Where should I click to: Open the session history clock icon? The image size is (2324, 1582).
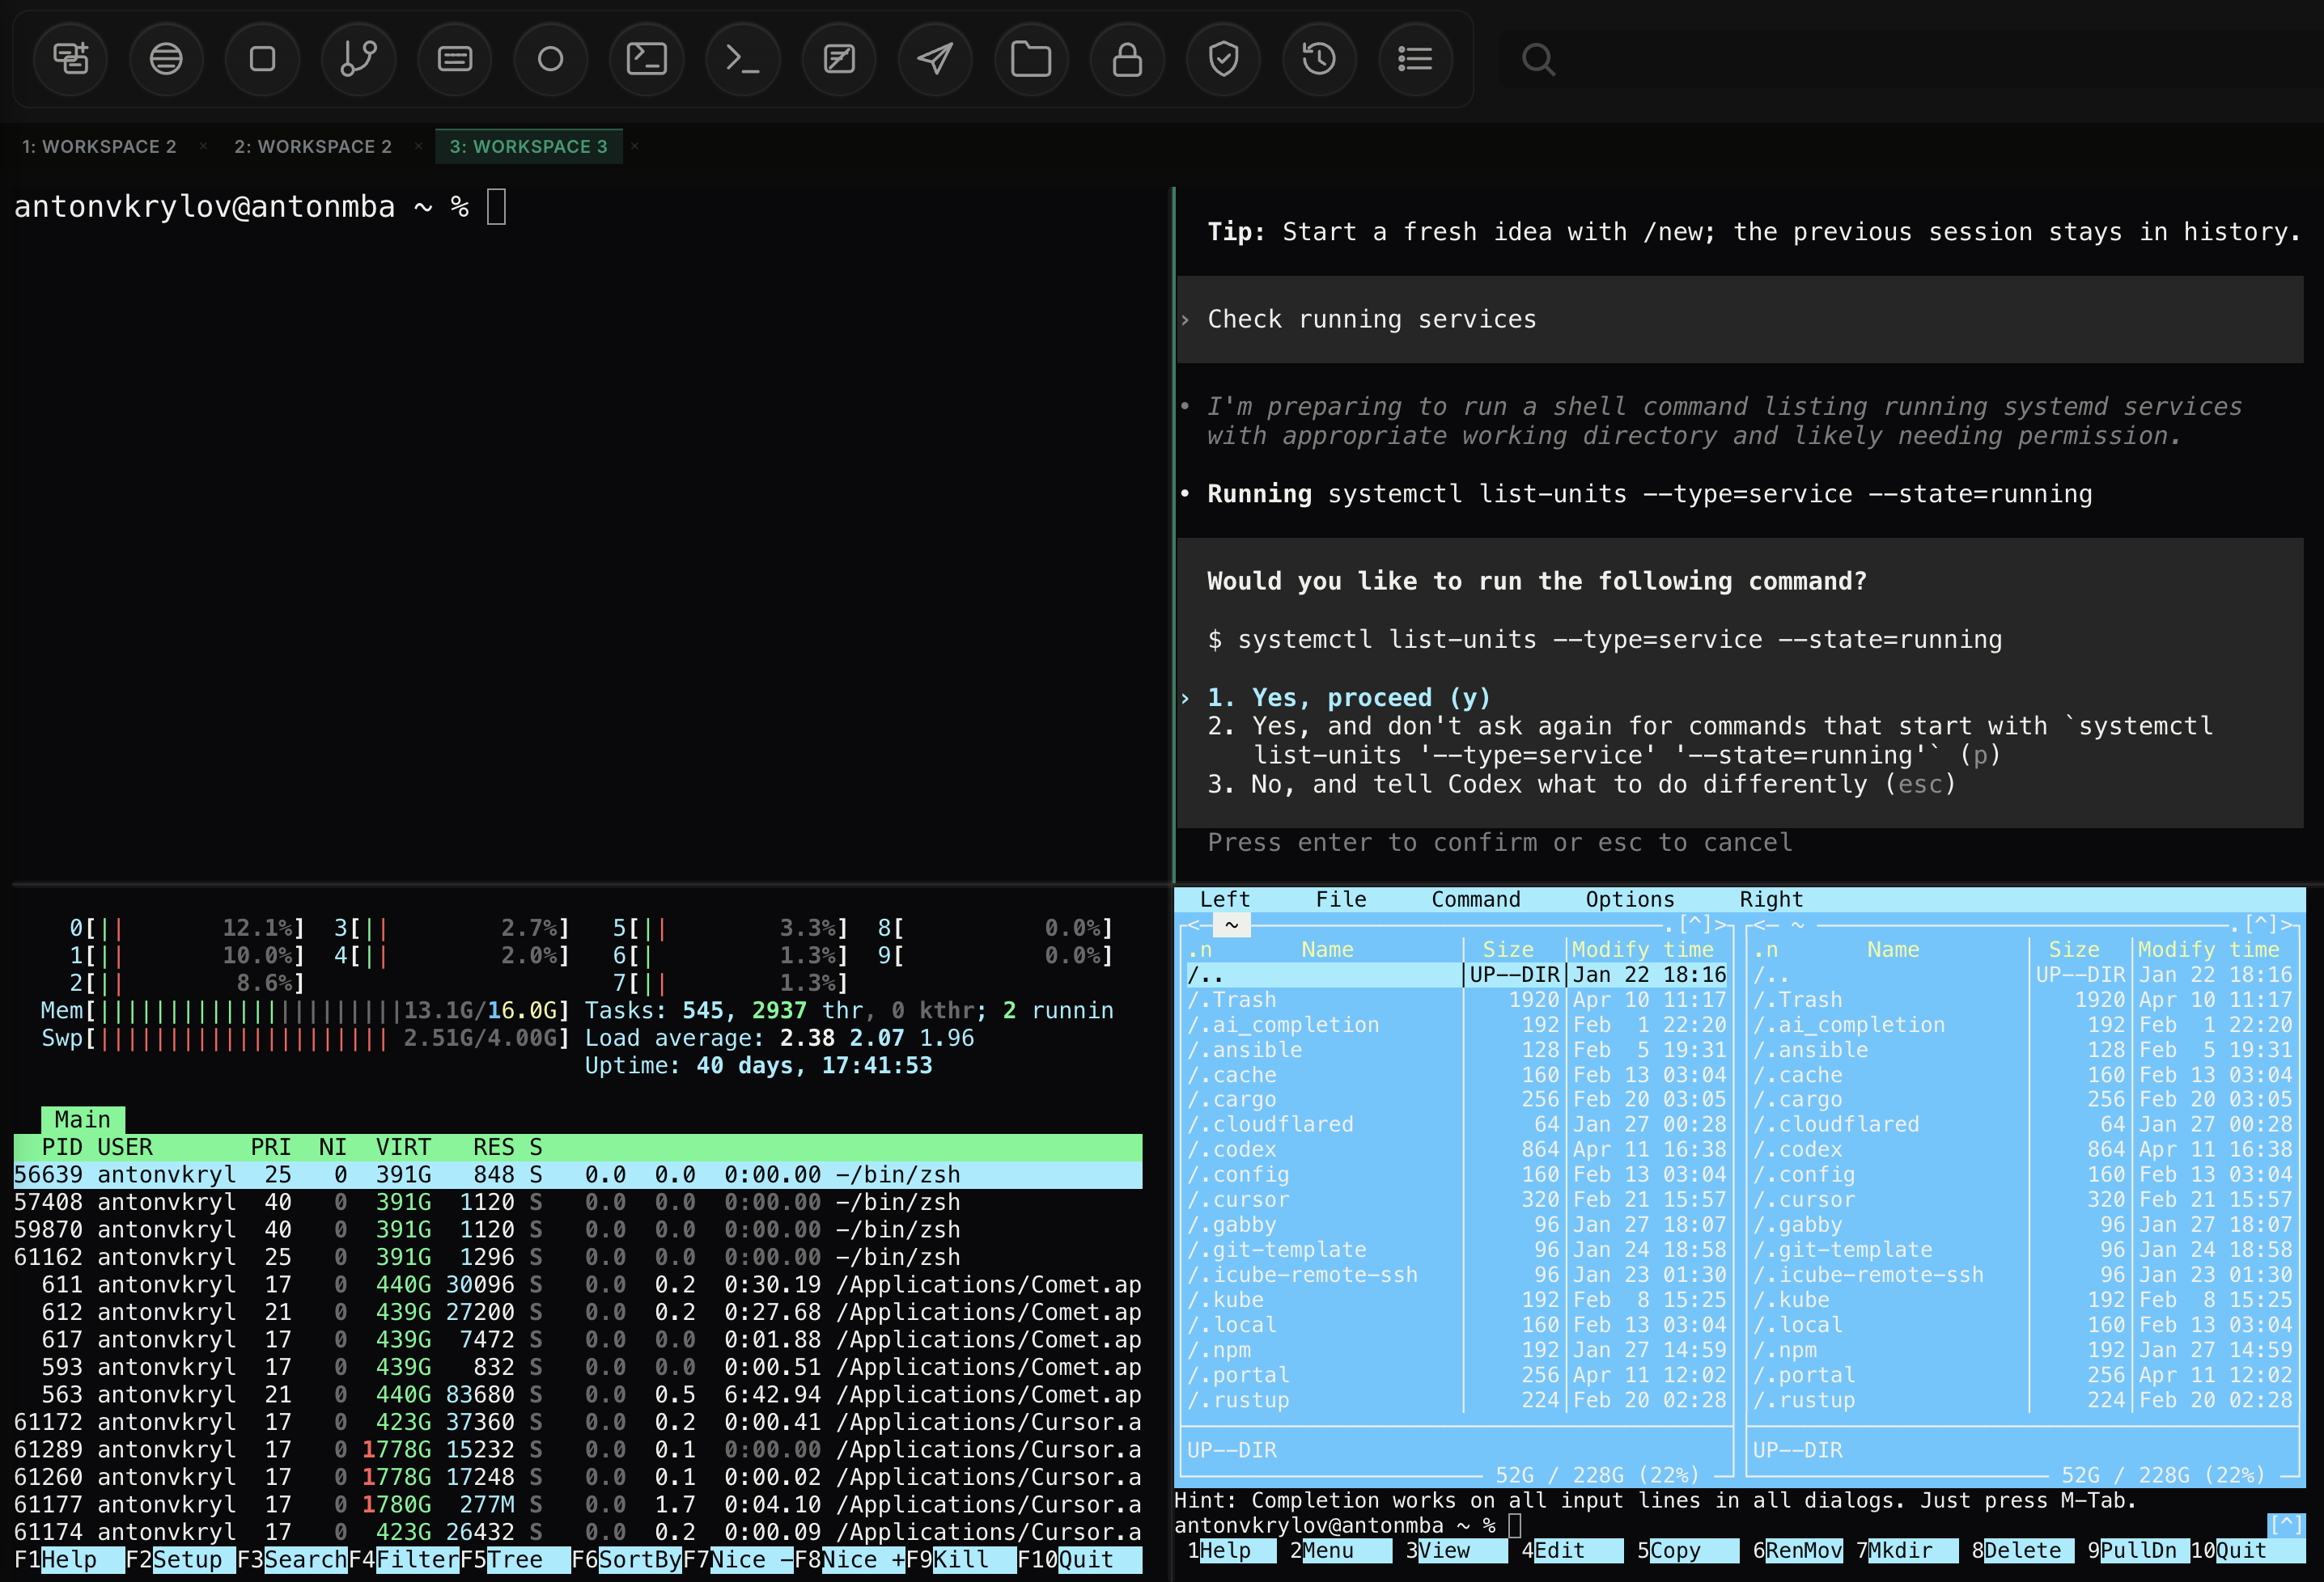[x=1319, y=59]
